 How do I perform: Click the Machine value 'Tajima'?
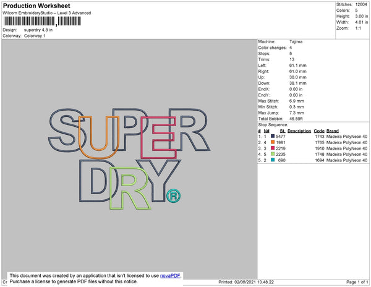[296, 41]
